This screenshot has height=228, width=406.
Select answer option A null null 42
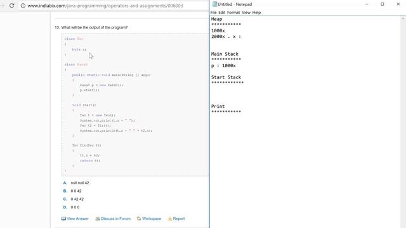[x=80, y=183]
